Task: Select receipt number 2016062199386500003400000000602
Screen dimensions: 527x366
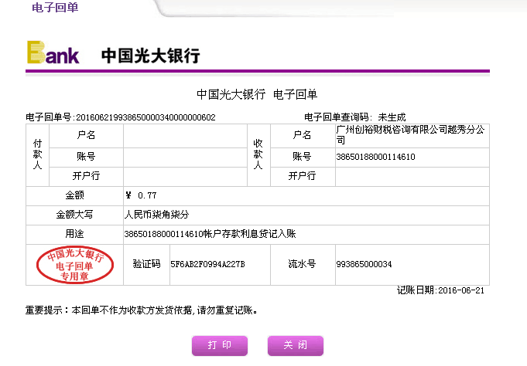Action: click(145, 117)
